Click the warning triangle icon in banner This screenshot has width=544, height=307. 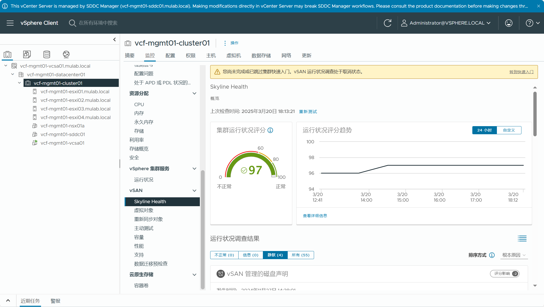tap(217, 72)
